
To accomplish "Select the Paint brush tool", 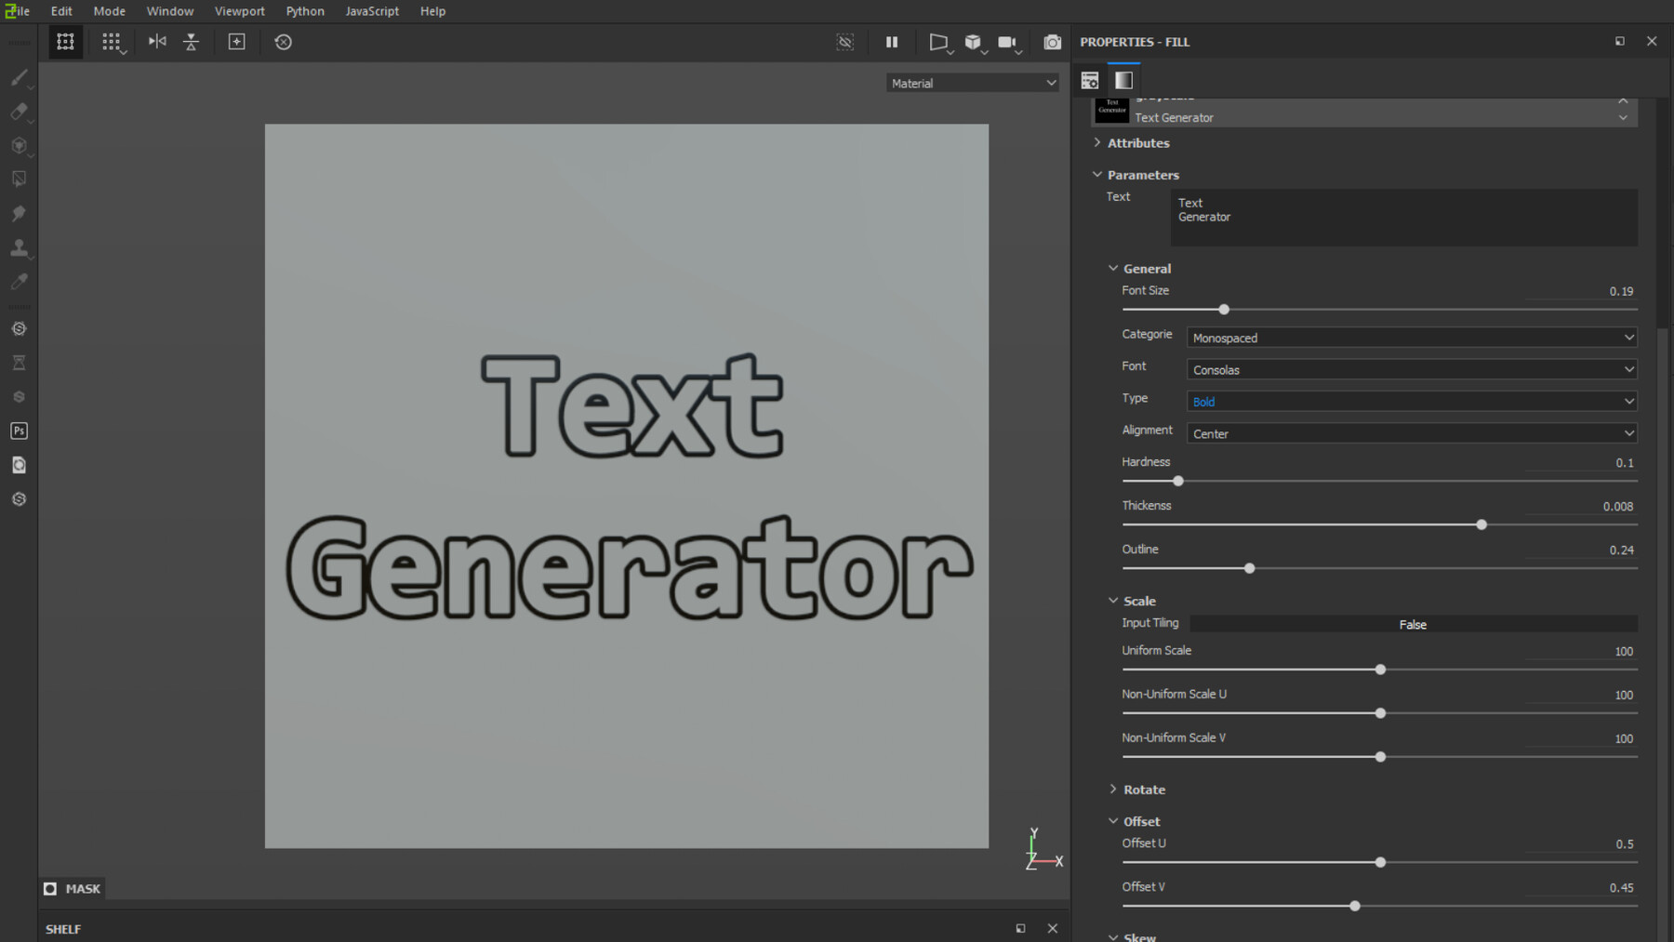I will tap(19, 77).
